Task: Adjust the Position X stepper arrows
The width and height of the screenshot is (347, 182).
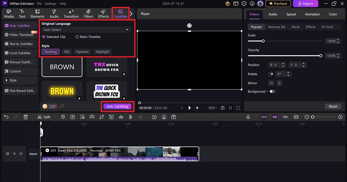Action: tap(283, 65)
